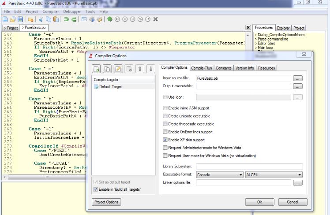Pause the debugger execution

pyautogui.click(x=117, y=19)
